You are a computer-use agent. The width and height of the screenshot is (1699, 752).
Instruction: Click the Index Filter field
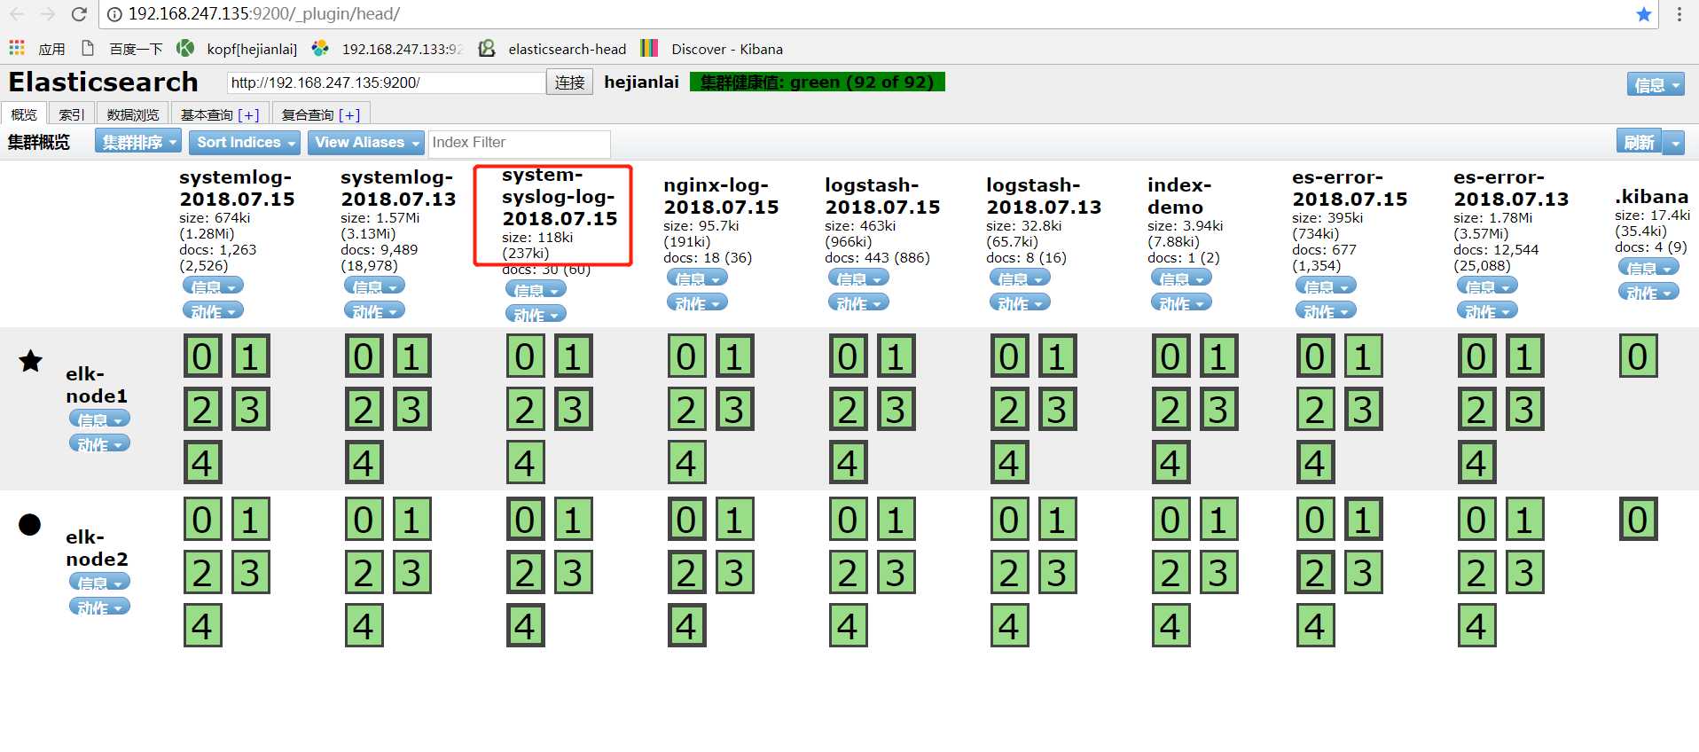pyautogui.click(x=520, y=143)
